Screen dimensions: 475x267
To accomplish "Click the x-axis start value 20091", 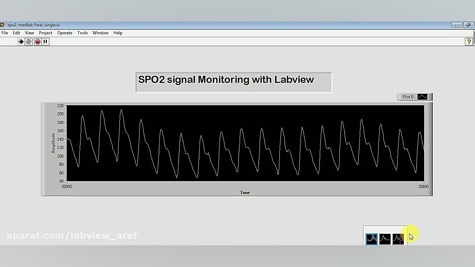I will (67, 186).
